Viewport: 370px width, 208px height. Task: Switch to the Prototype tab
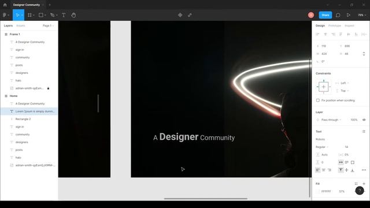tap(335, 25)
